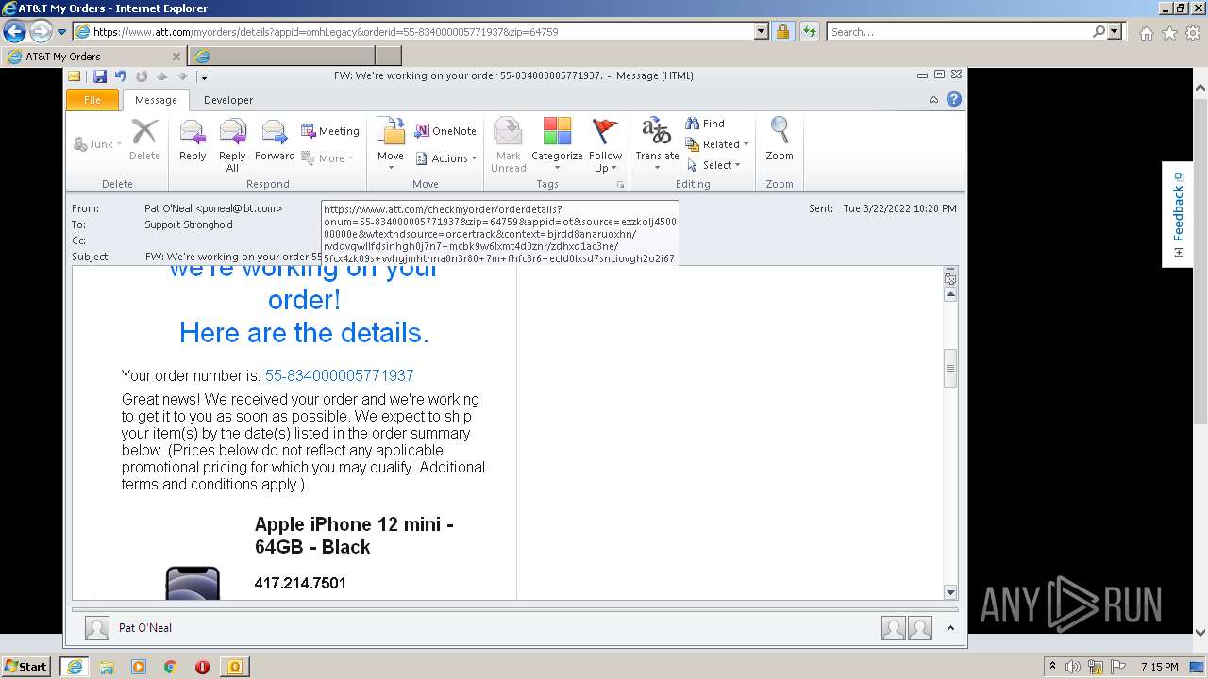Expand the More respond options

coord(327,158)
